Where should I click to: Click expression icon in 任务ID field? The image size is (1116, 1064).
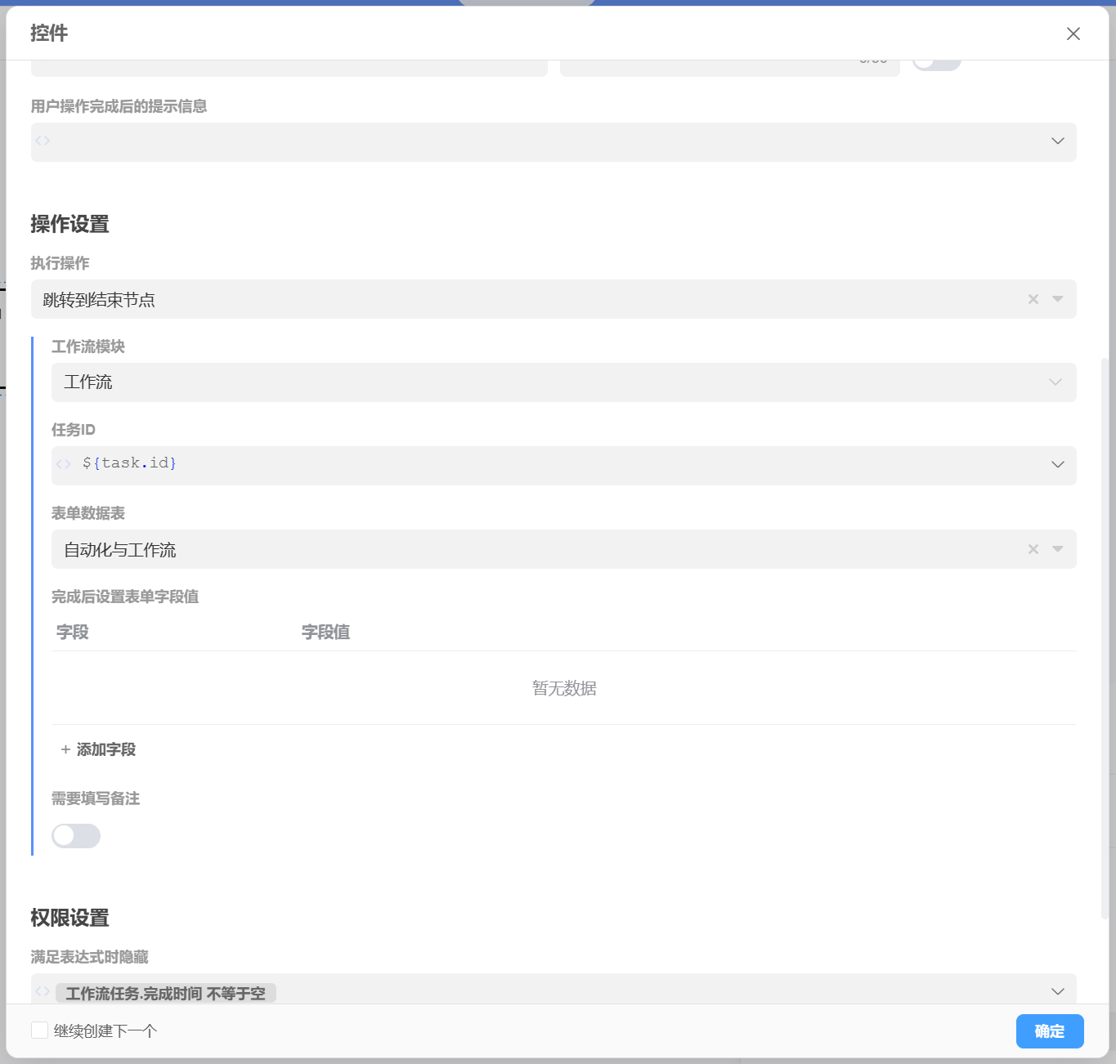coord(64,464)
